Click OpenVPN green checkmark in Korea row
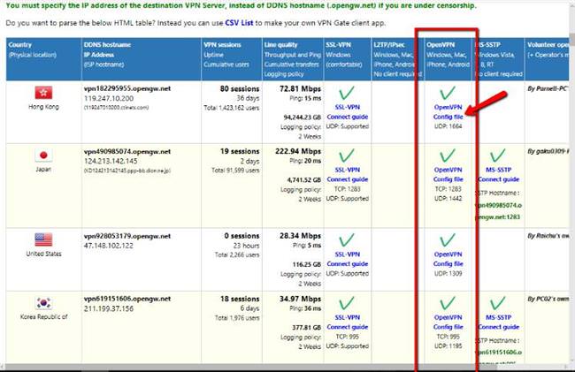The image size is (575, 372). click(448, 303)
